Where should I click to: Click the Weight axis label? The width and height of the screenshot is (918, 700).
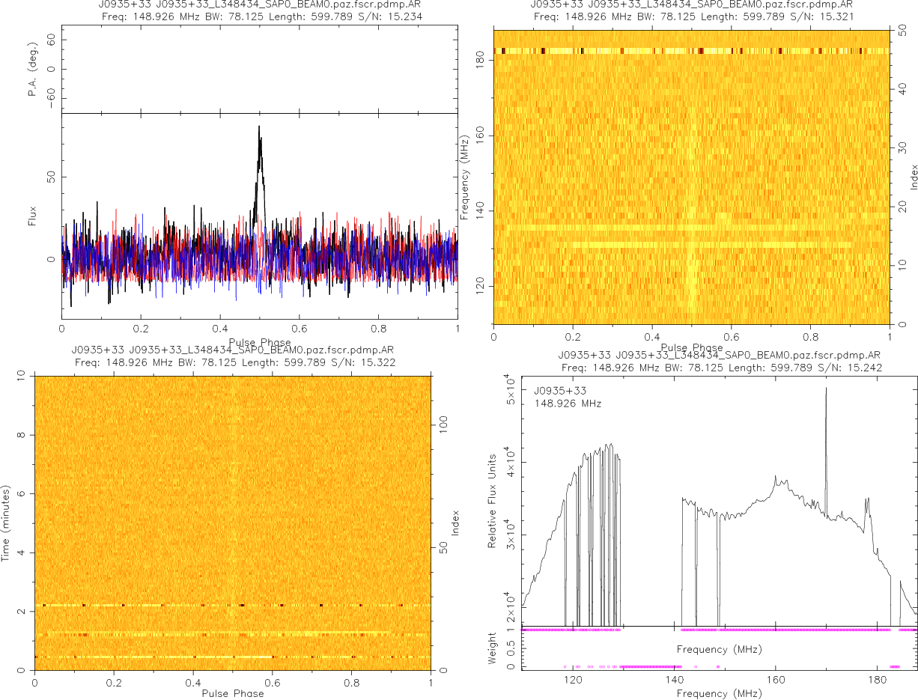coord(493,647)
